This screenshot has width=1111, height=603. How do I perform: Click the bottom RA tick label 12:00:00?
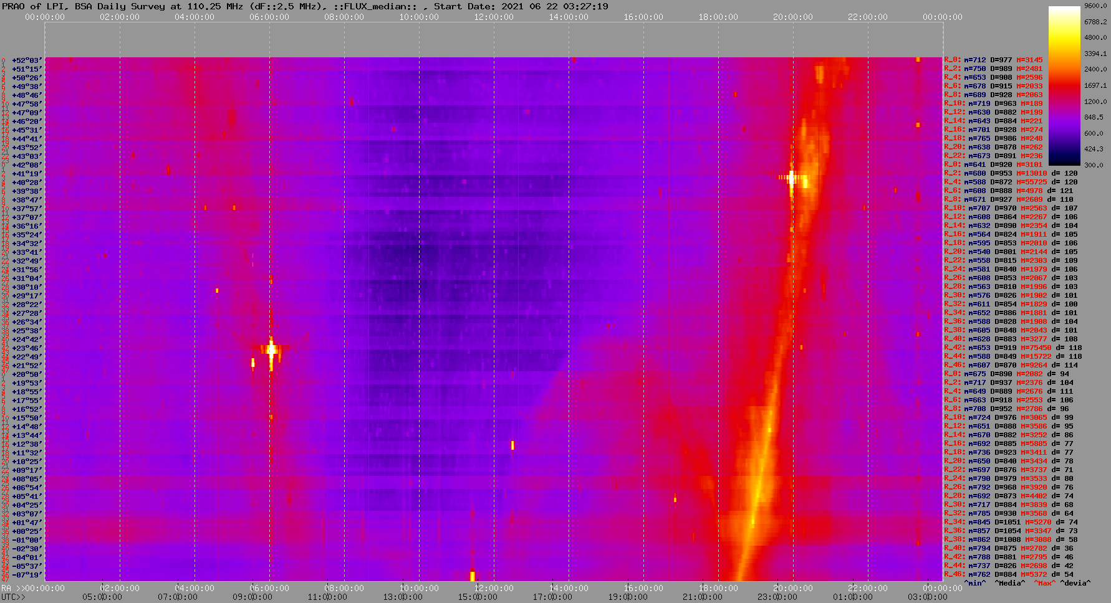(x=494, y=589)
